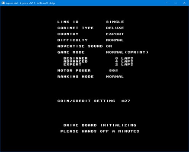Click the maximize window button

[176, 3]
